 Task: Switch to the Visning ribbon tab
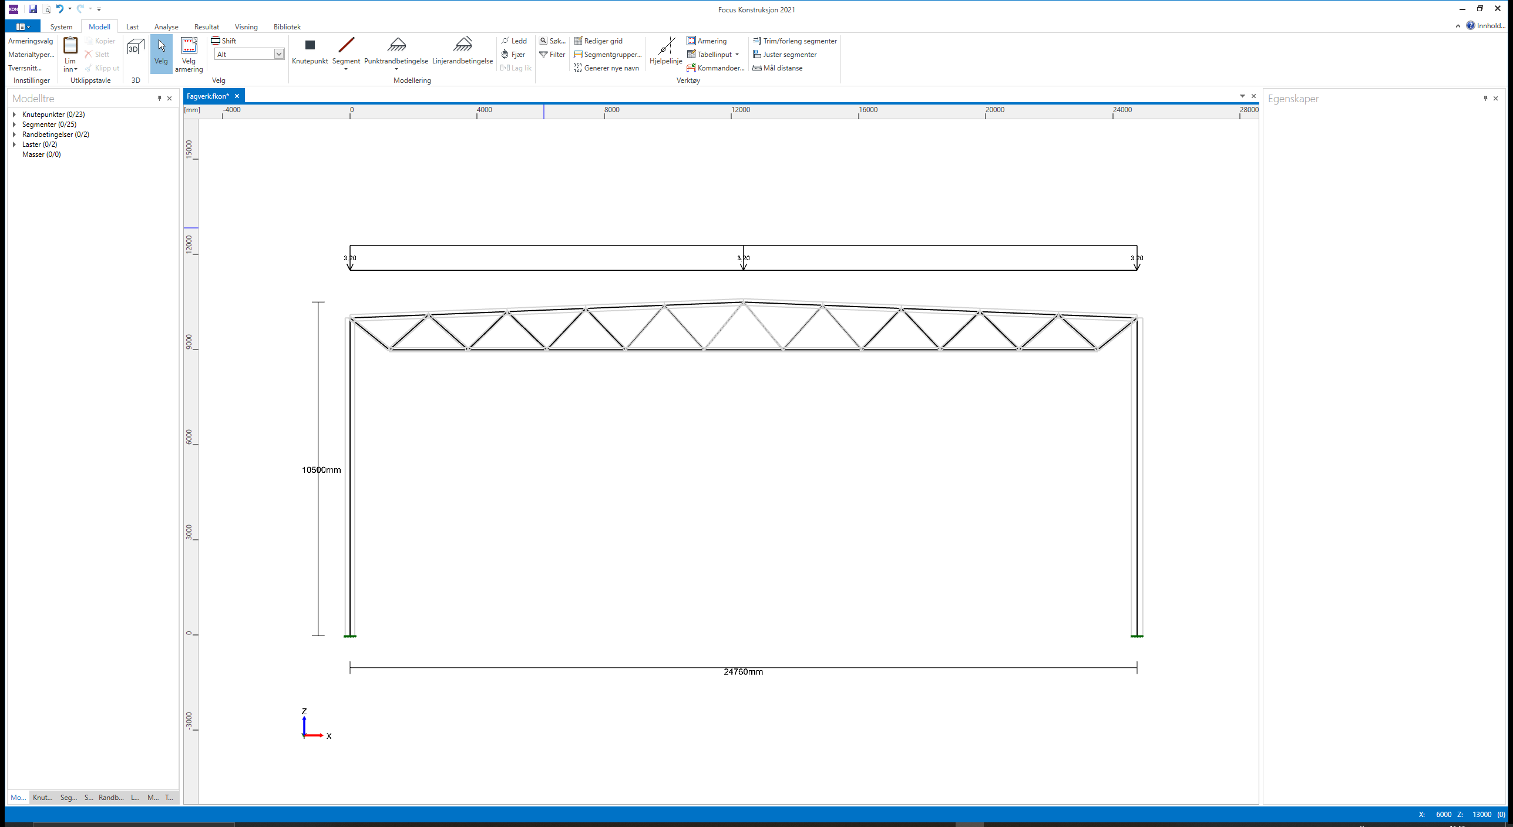246,27
